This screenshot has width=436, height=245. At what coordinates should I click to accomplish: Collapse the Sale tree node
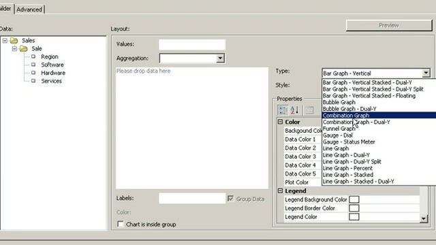click(x=14, y=48)
